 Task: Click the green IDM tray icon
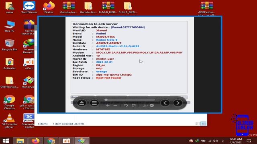197,141
